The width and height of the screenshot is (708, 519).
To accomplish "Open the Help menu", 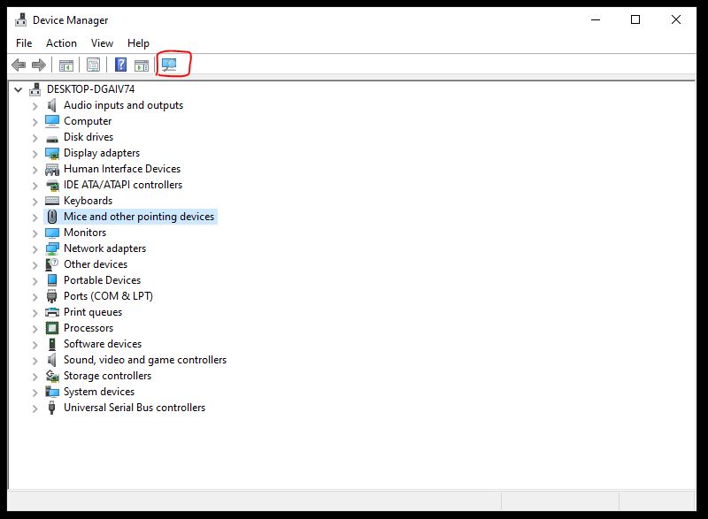I will tap(138, 43).
